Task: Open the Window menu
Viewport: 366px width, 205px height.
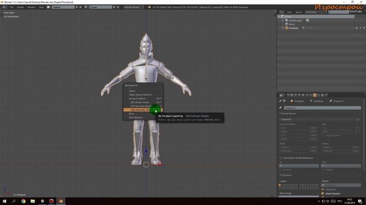Action: (31, 7)
